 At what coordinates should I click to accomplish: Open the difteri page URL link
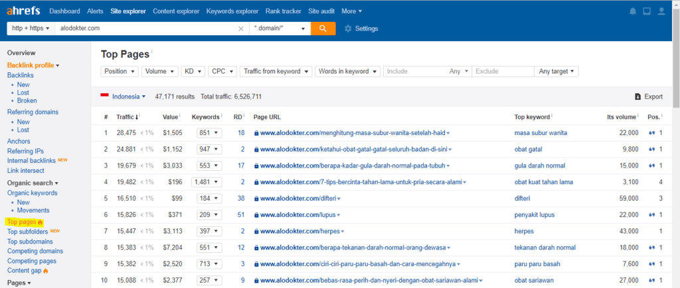coord(298,199)
